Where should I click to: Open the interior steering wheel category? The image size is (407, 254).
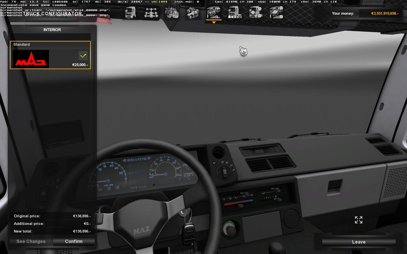(214, 13)
